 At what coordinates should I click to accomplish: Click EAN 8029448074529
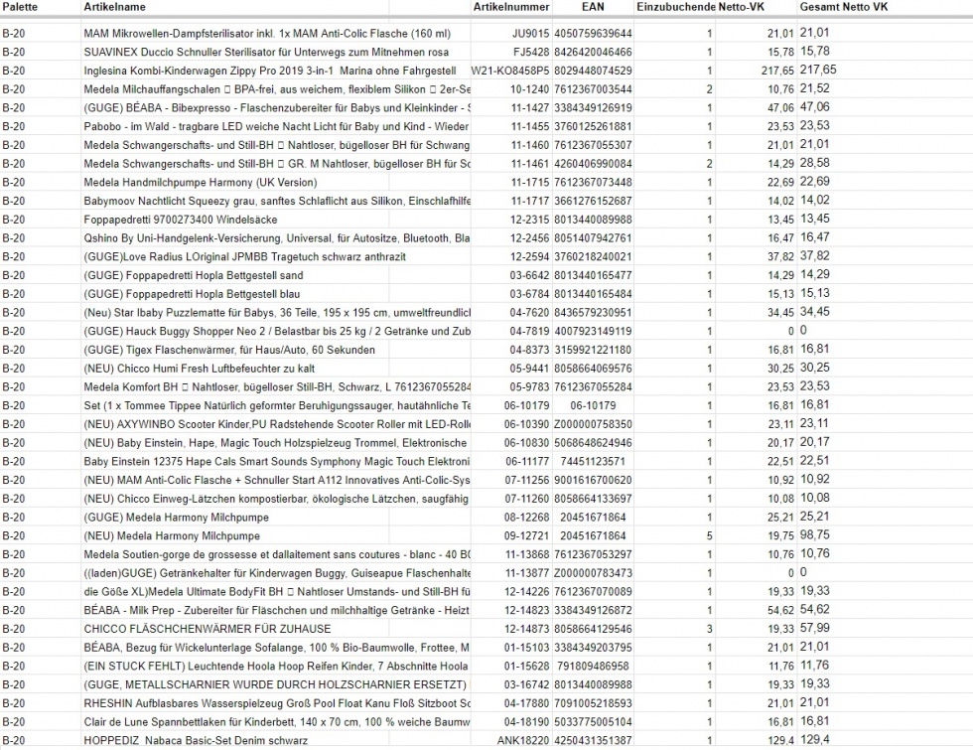(593, 71)
